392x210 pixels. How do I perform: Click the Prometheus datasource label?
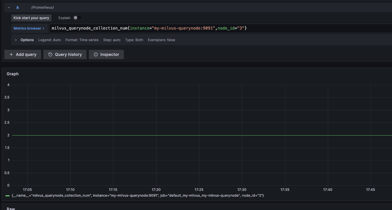click(42, 7)
